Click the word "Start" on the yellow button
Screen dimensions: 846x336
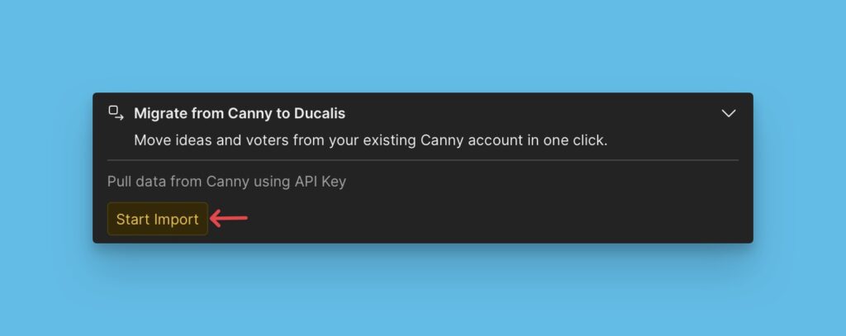pyautogui.click(x=132, y=220)
